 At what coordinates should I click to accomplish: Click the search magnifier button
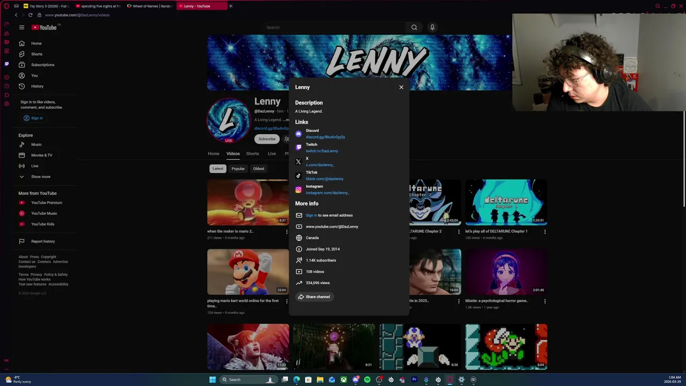click(x=414, y=27)
